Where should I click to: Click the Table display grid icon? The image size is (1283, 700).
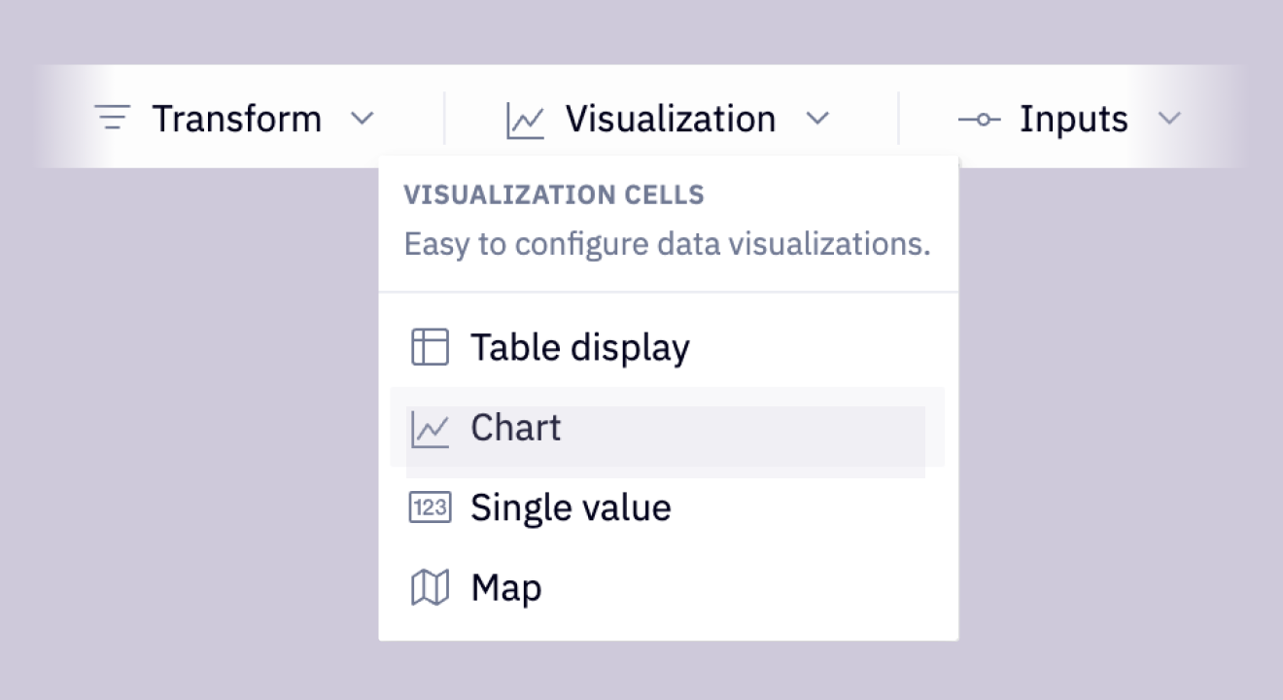pyautogui.click(x=430, y=347)
